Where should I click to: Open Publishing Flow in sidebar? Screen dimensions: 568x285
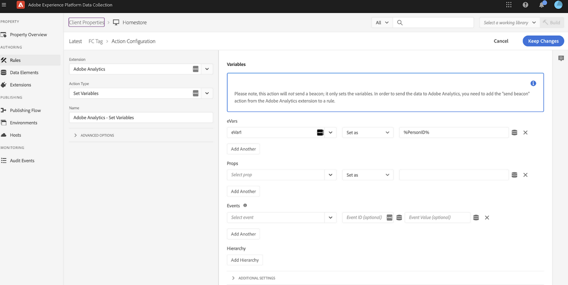(25, 111)
